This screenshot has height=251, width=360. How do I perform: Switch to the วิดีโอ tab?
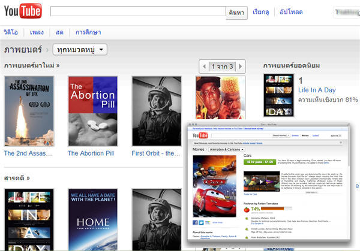click(x=11, y=32)
